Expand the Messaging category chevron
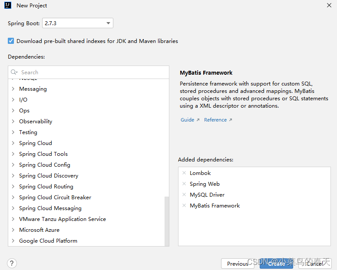 (x=13, y=89)
